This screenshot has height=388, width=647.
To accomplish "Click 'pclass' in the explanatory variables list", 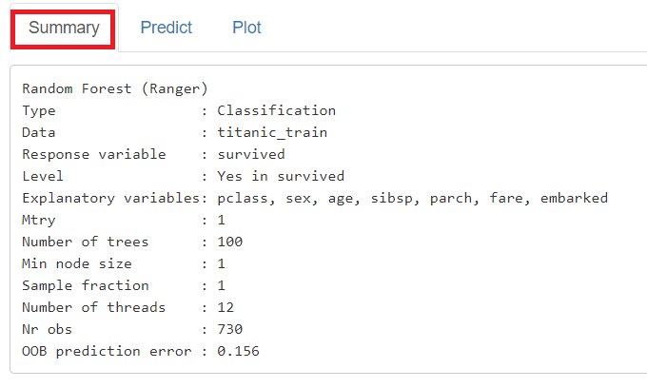I will click(242, 198).
